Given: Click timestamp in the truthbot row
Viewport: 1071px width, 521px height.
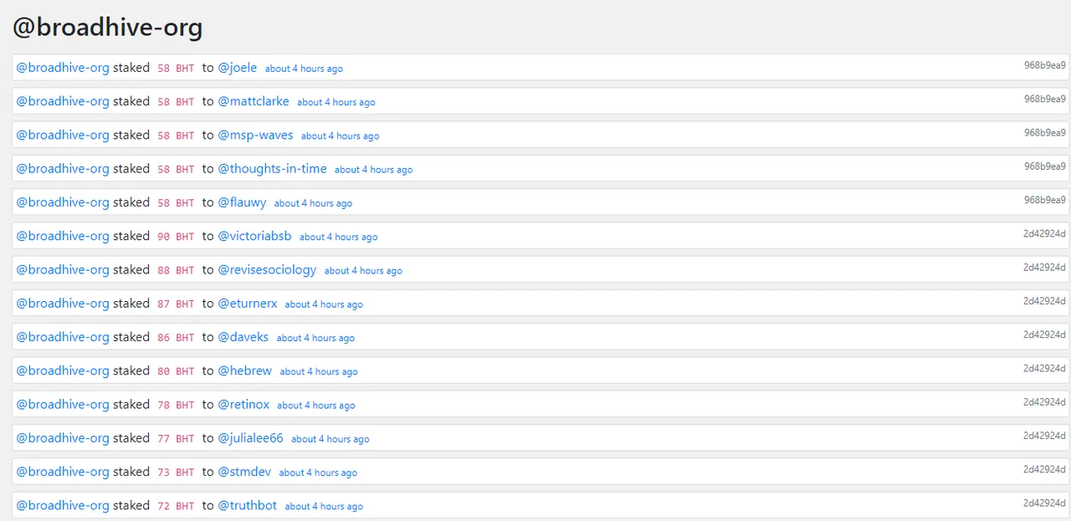Looking at the screenshot, I should [x=325, y=506].
